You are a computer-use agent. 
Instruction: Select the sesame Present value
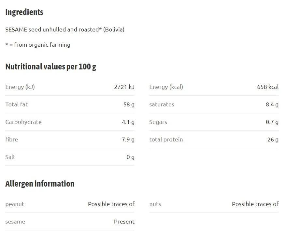click(124, 222)
